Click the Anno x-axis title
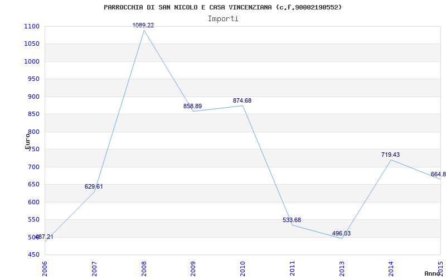Screen dimensions: 446x279 coord(432,273)
